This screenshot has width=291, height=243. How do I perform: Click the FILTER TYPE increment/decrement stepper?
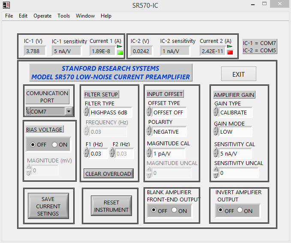(86, 111)
